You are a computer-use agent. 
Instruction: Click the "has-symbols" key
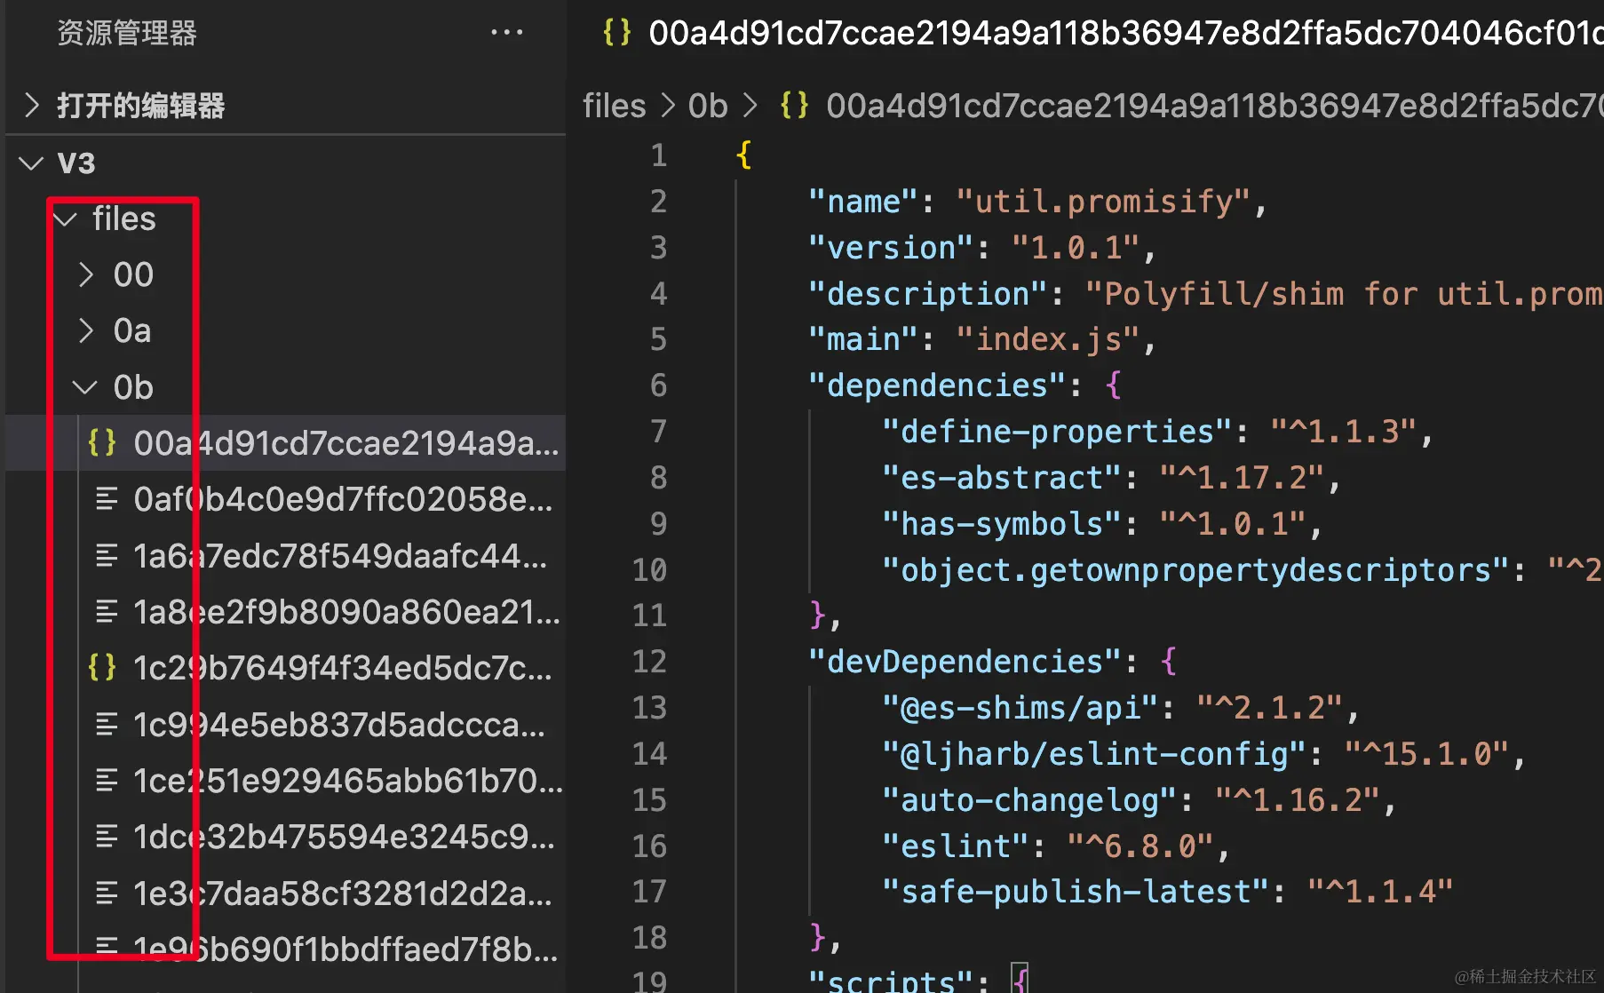coord(1001,524)
